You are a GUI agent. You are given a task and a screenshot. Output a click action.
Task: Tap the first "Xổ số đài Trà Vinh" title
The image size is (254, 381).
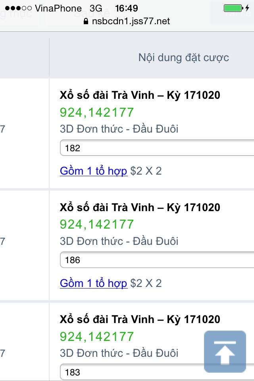click(140, 95)
